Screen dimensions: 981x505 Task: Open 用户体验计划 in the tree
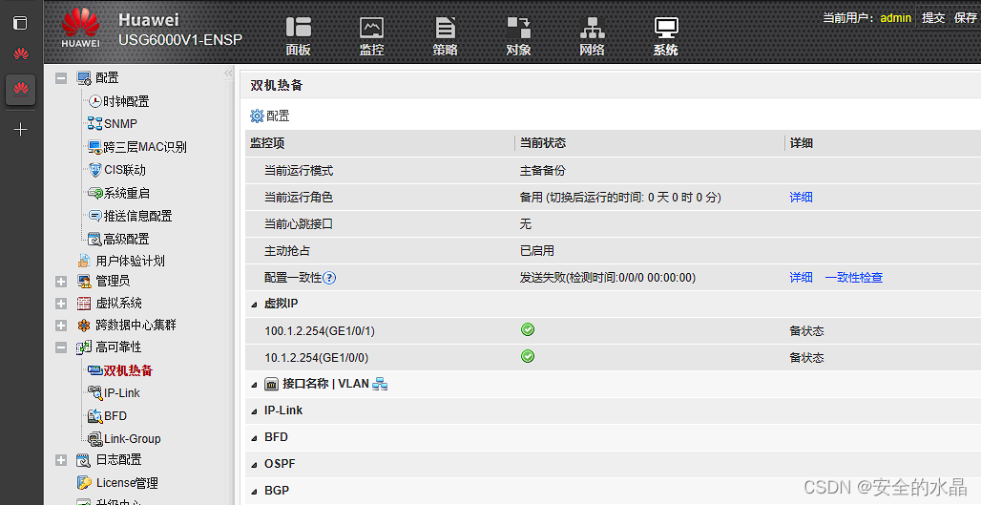(x=130, y=261)
